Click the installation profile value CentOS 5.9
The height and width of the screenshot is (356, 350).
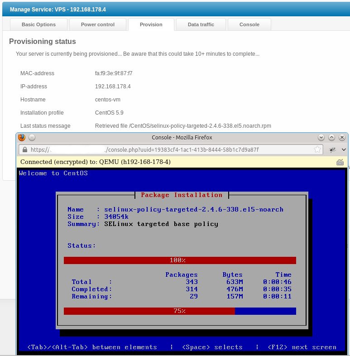point(109,113)
